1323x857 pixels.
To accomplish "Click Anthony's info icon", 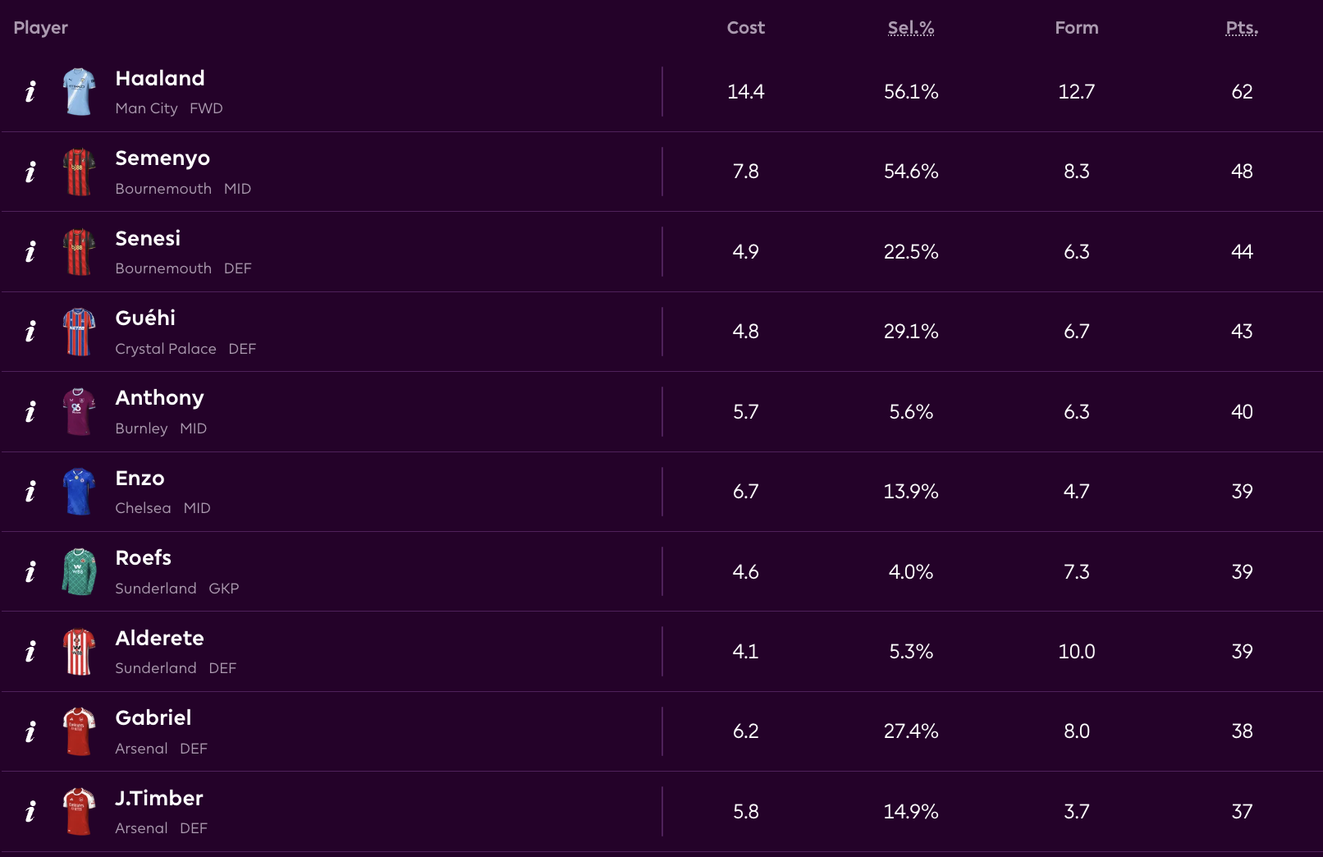I will point(30,411).
